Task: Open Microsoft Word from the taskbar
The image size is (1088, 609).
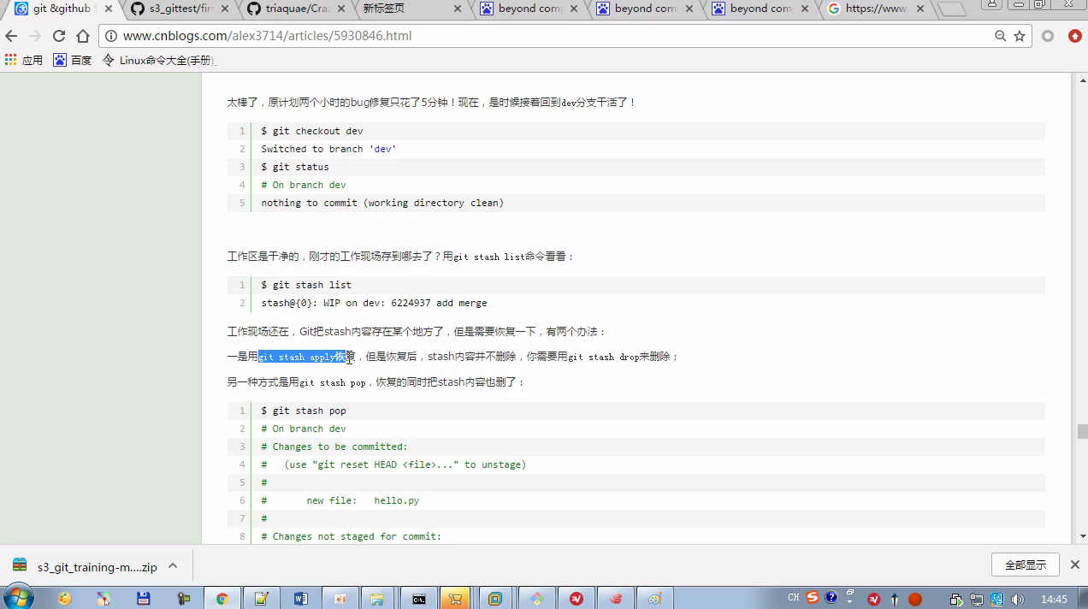Action: pos(300,599)
